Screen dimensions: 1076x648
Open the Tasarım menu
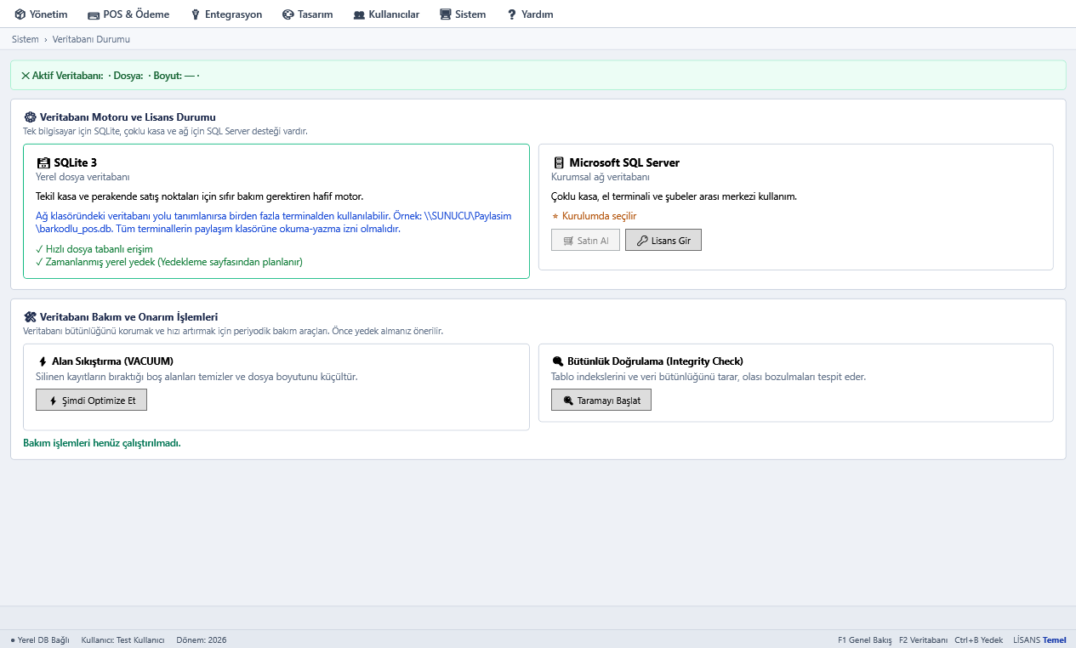[307, 14]
